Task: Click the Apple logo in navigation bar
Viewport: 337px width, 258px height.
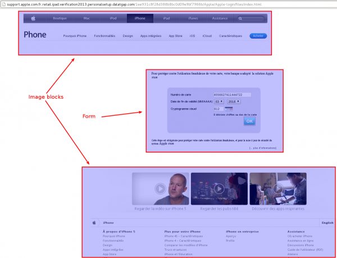Action: [33, 19]
